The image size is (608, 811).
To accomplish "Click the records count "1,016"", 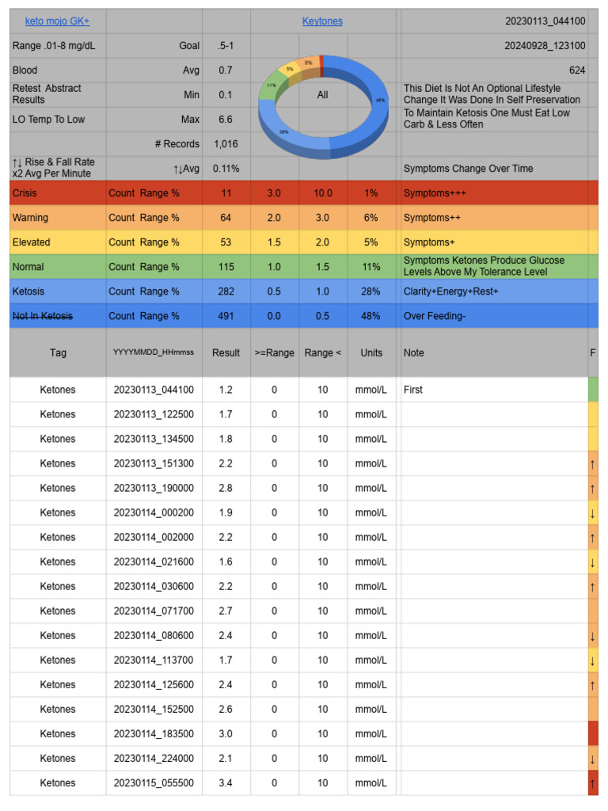I will coord(226,144).
